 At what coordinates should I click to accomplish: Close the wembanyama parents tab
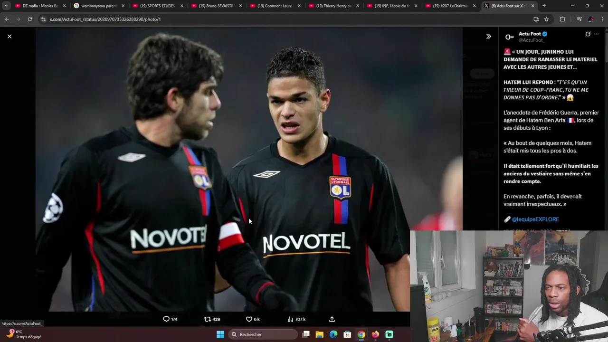tap(123, 6)
